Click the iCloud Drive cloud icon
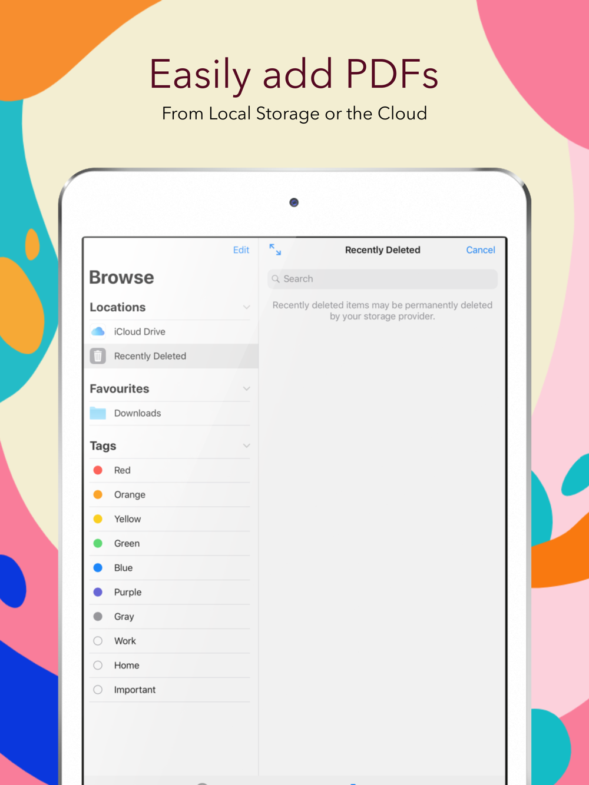Screen dimensions: 589x785 click(98, 331)
